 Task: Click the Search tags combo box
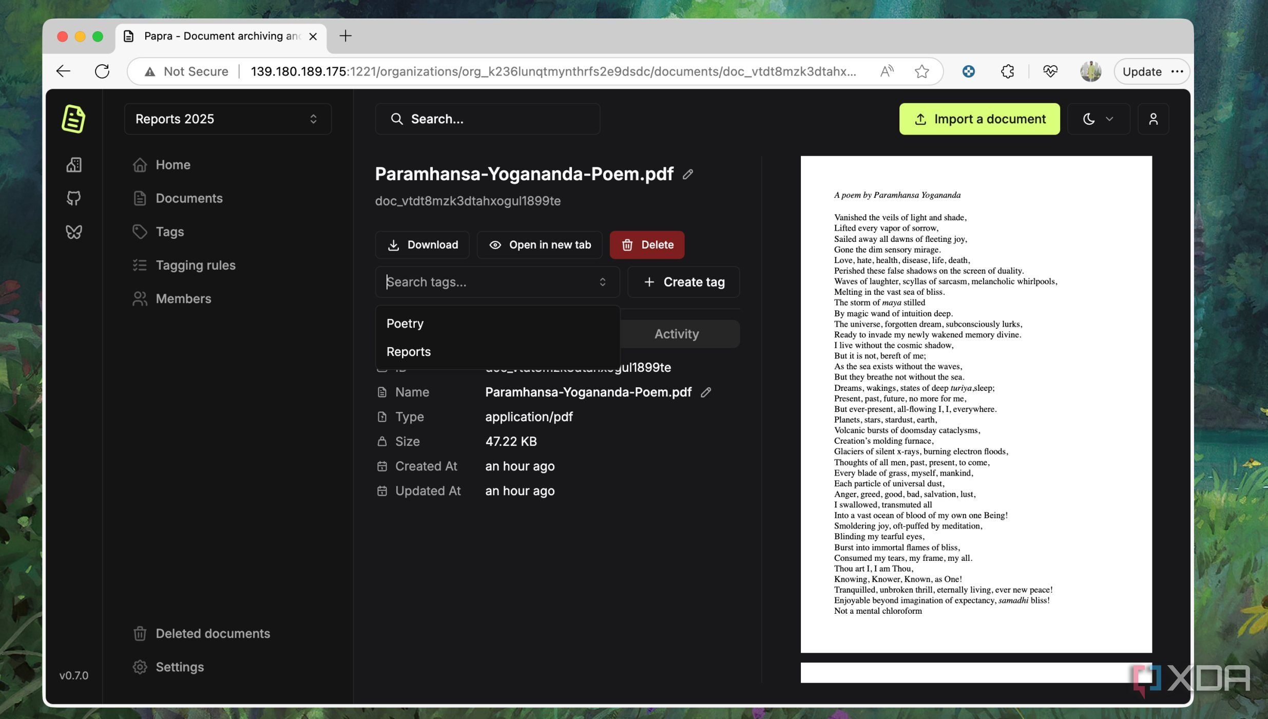click(x=497, y=282)
